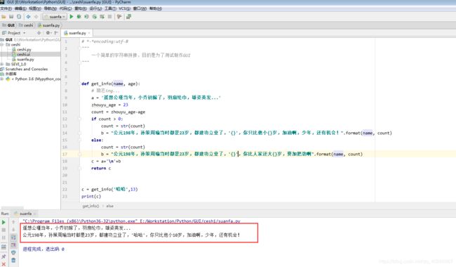Switch to the suanfa.py editor tab
The height and width of the screenshot is (267, 456).
(x=77, y=33)
